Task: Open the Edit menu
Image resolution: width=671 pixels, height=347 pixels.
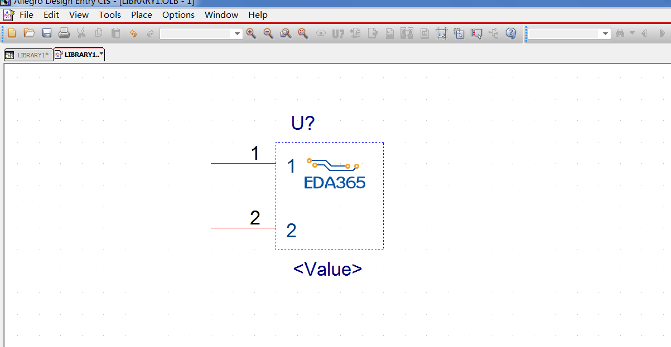Action: point(51,15)
